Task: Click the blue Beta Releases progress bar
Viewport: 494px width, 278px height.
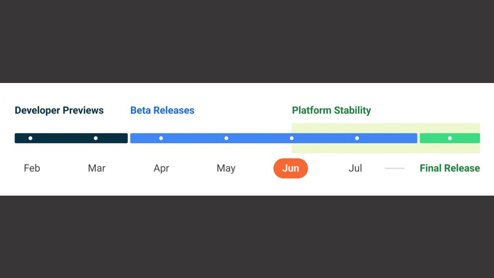Action: pos(257,138)
